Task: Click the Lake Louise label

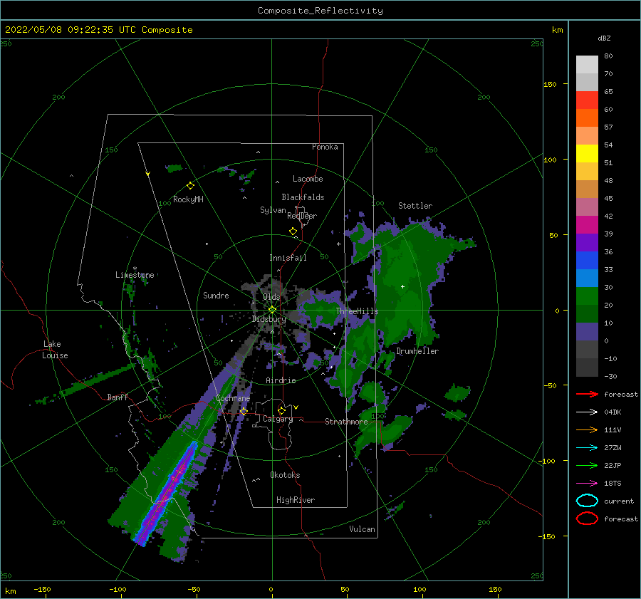Action: point(55,350)
